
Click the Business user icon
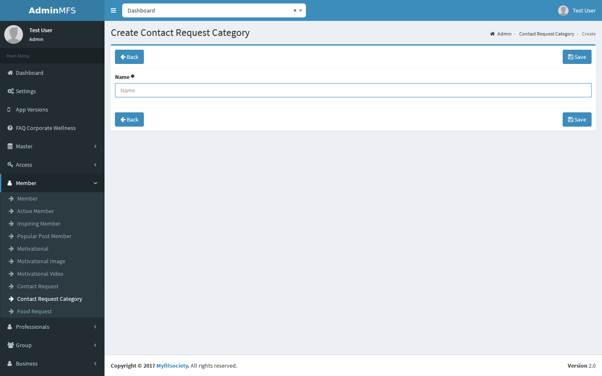tap(10, 363)
